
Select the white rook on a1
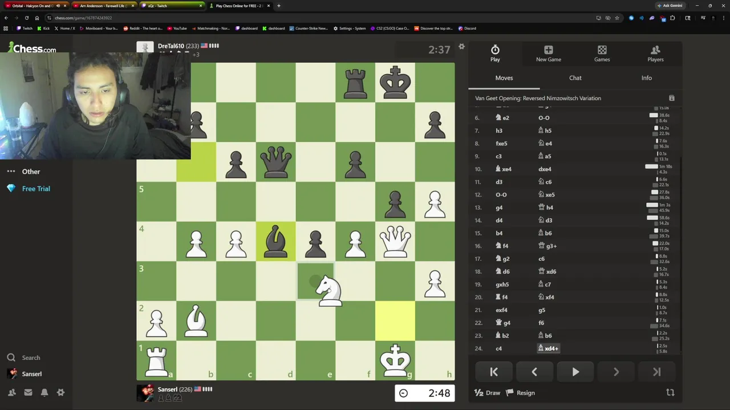click(x=156, y=360)
